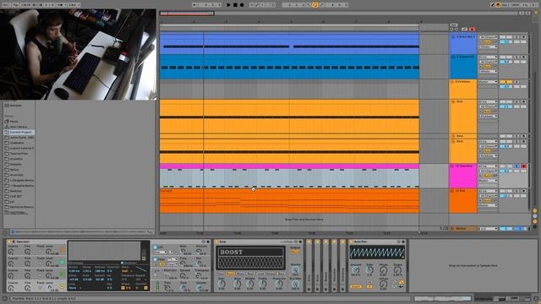Start playback with the Play button
The width and height of the screenshot is (541, 304).
[228, 5]
